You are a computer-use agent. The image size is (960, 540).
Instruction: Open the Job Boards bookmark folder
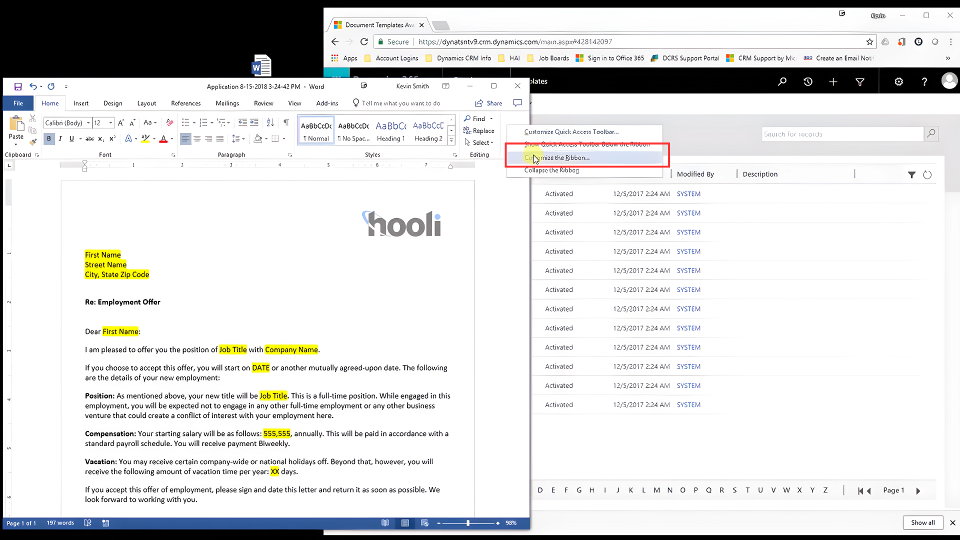pos(548,58)
